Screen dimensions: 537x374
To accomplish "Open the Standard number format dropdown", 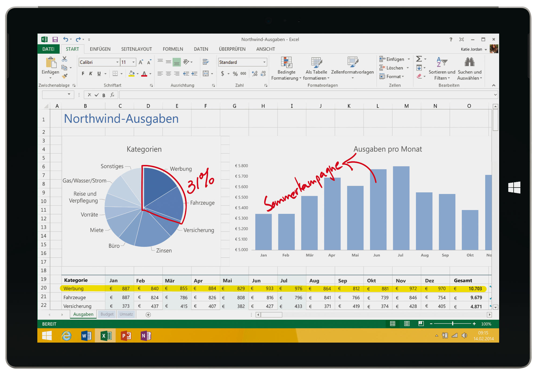I will [x=264, y=62].
